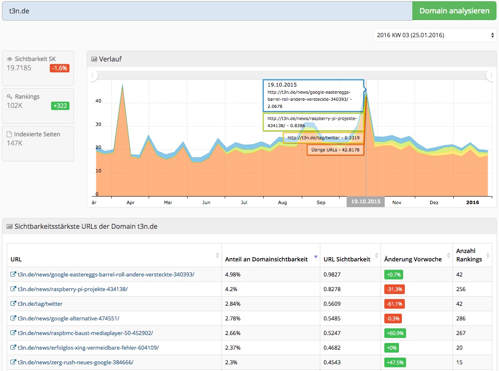Viewport: 499px width, 371px height.
Task: Click external link icon for raspberry-pi-projekte row
Action: point(13,289)
